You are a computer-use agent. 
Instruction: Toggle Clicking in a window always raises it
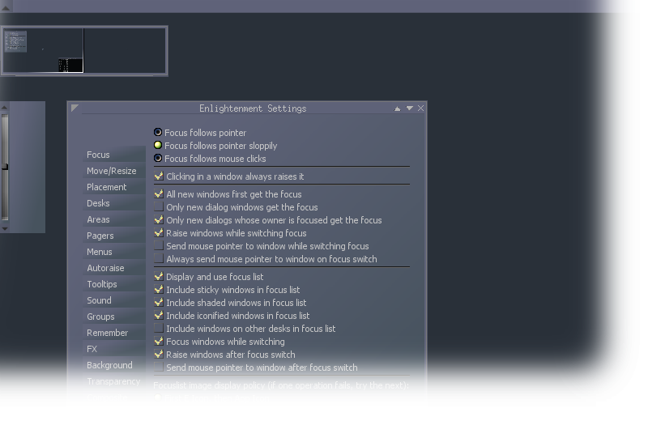[x=159, y=176]
